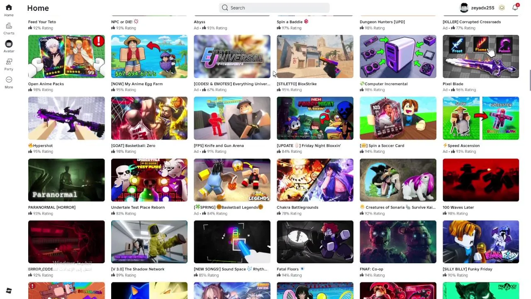
Task: Open Basketball Legends thumbnail
Action: tap(232, 180)
